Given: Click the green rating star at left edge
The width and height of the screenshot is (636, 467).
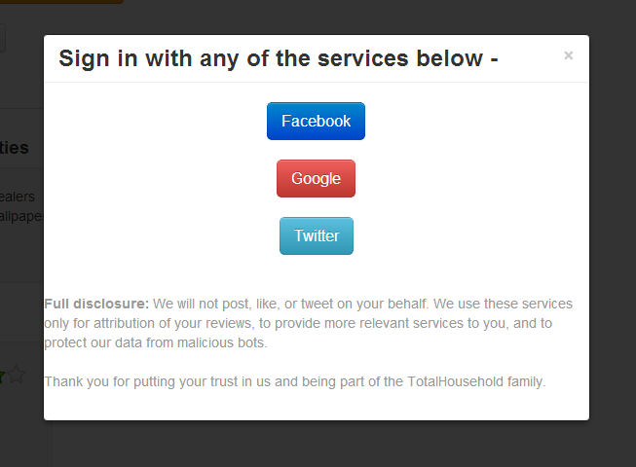Looking at the screenshot, I should (x=3, y=376).
